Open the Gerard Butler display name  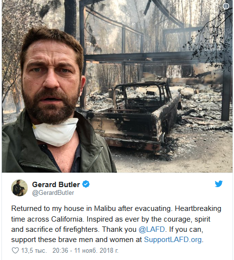pyautogui.click(x=56, y=185)
